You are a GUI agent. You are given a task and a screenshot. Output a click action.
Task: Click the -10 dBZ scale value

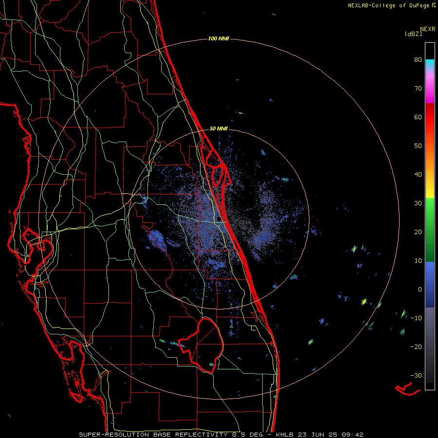[416, 318]
